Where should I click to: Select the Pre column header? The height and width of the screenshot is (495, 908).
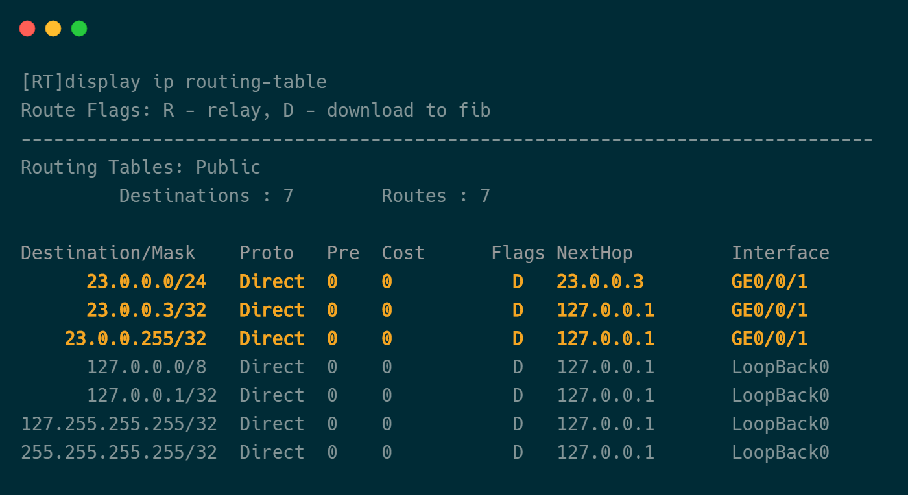(x=343, y=253)
